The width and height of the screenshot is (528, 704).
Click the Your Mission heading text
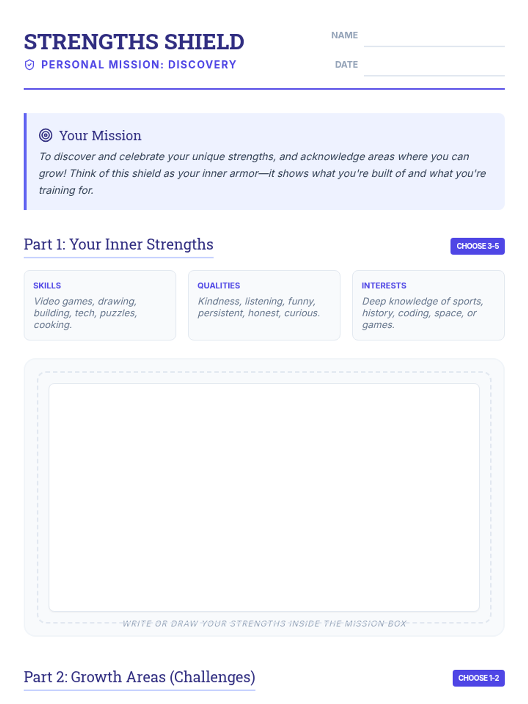100,136
